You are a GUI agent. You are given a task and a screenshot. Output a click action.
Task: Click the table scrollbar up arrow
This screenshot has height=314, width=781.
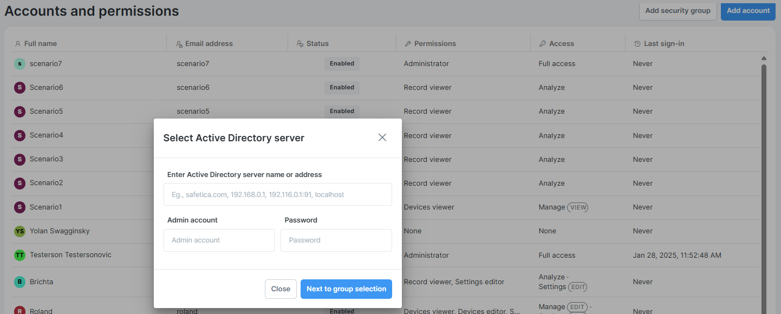[764, 57]
